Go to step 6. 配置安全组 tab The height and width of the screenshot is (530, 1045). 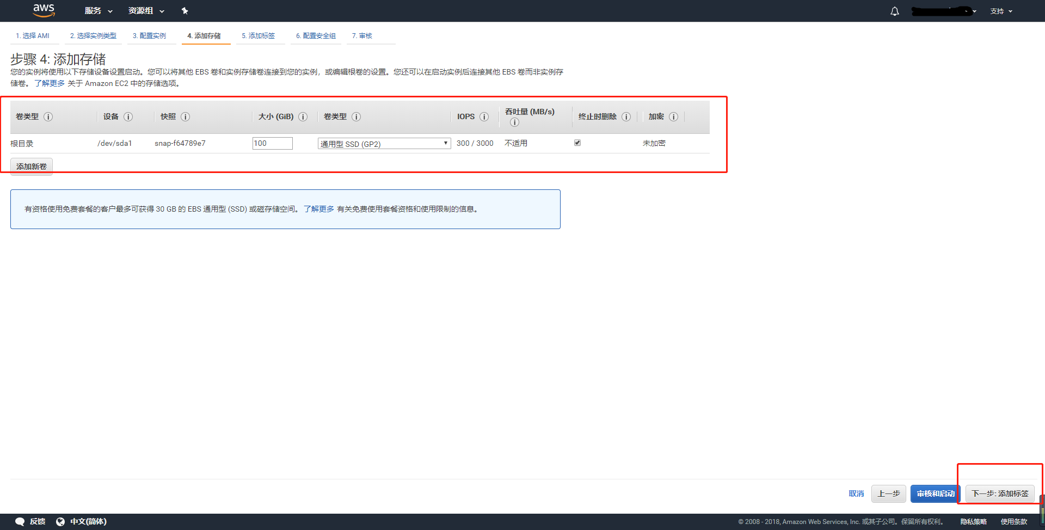(316, 36)
